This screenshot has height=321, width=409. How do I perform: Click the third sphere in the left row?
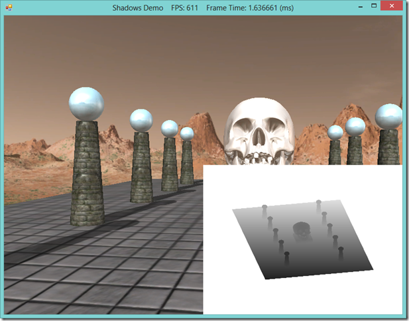click(x=169, y=128)
